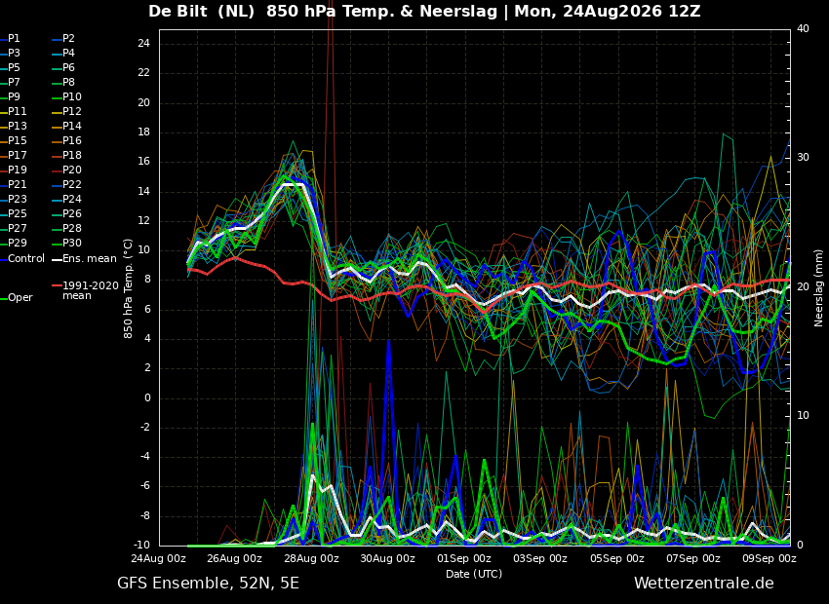The width and height of the screenshot is (829, 604).
Task: Click the P29 legend text
Action: [17, 243]
